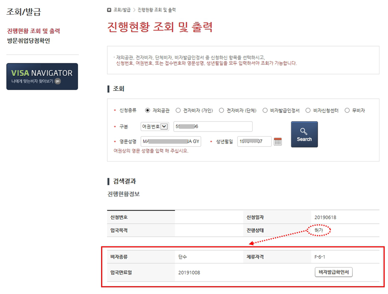Open 진행현황 조회 및 출력 sidebar menu
388x294 pixels.
[x=34, y=31]
